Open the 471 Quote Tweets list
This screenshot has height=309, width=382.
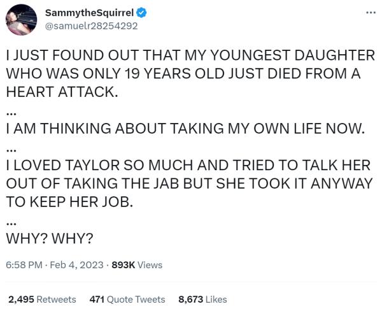pos(127,299)
